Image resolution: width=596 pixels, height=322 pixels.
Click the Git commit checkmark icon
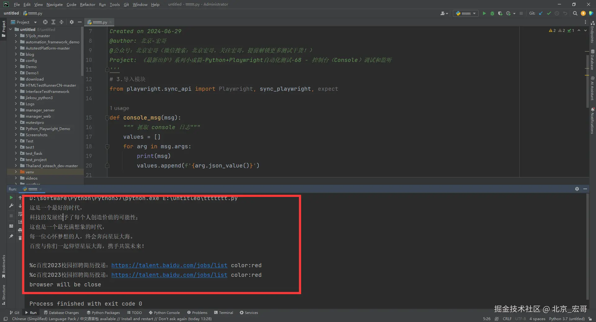[549, 13]
